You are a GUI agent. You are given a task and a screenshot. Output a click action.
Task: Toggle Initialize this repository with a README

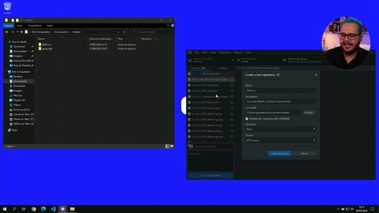pos(247,119)
